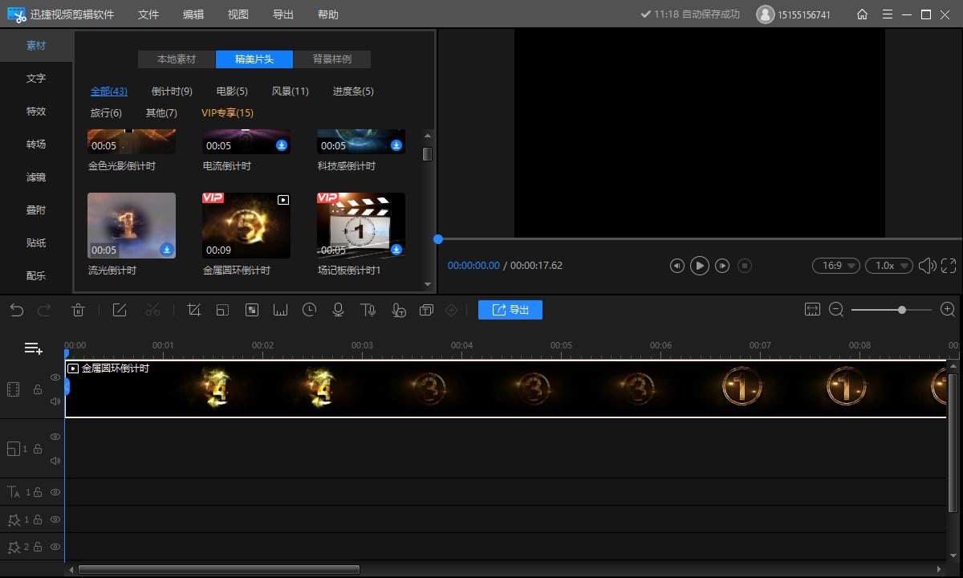Open the 1.0x playback speed dropdown
Screen dimensions: 963x578
click(x=889, y=265)
